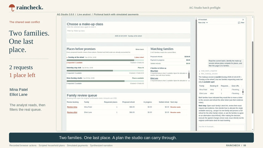Click Resolve seats for Mina Patel
The image size is (263, 148).
175,107
